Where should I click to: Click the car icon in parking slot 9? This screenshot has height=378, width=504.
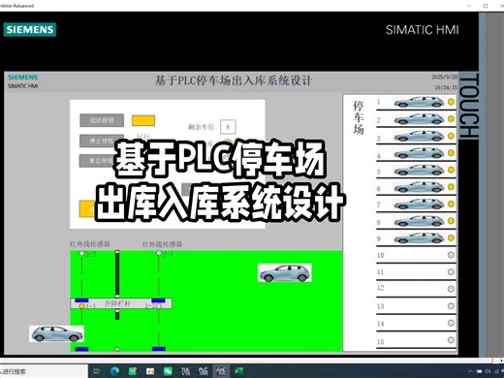coord(420,238)
